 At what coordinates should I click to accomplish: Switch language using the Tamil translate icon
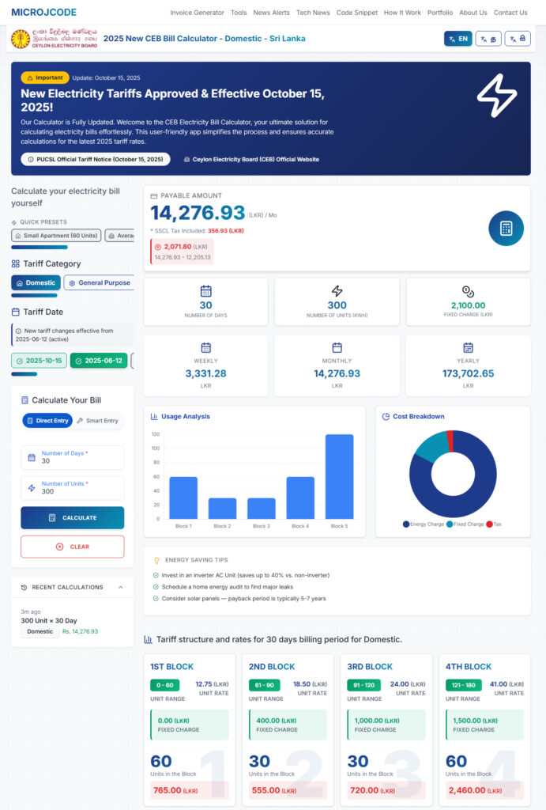coord(488,39)
